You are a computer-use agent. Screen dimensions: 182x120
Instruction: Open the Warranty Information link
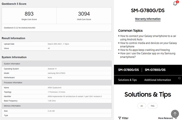148,19
